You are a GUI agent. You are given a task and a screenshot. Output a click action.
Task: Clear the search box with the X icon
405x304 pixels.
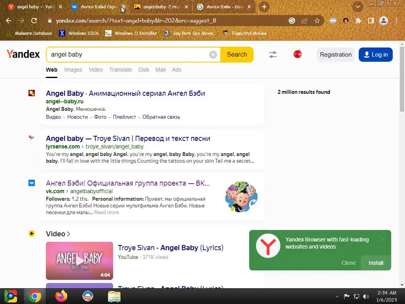point(213,55)
